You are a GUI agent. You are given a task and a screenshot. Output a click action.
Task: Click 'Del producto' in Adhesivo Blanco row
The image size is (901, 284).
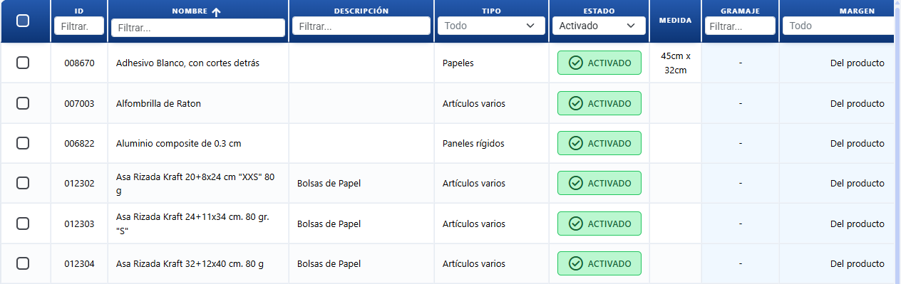[x=857, y=63]
